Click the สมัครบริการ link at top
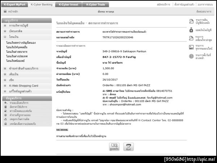Screen dimensions: 217x163 [x=163, y=5]
